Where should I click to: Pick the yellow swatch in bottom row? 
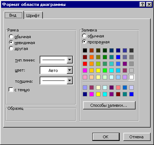pyautogui.click(x=98, y=94)
